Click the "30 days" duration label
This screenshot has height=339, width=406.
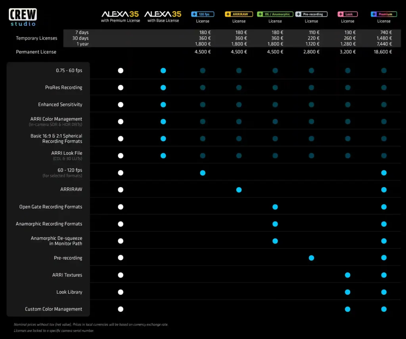point(80,38)
